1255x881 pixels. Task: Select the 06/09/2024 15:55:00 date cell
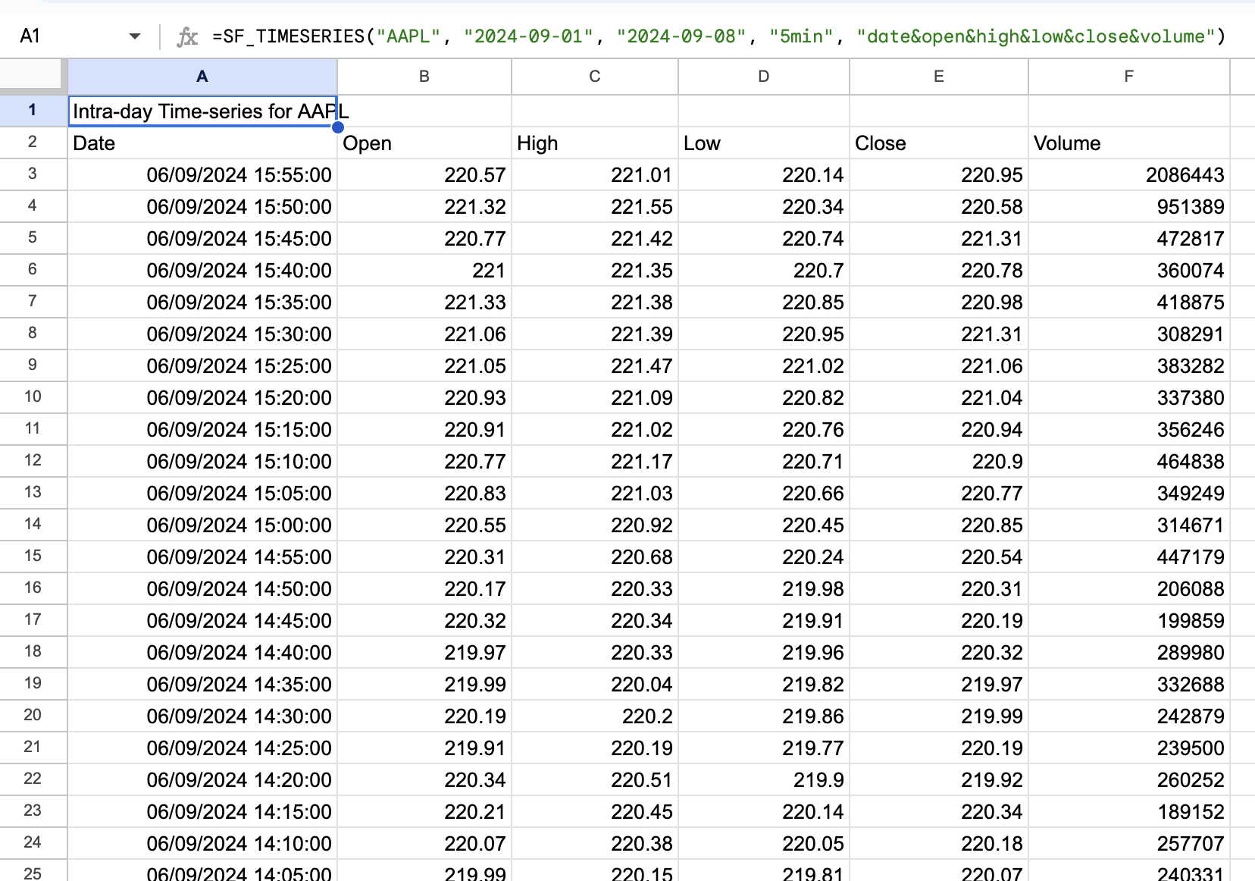pos(202,174)
